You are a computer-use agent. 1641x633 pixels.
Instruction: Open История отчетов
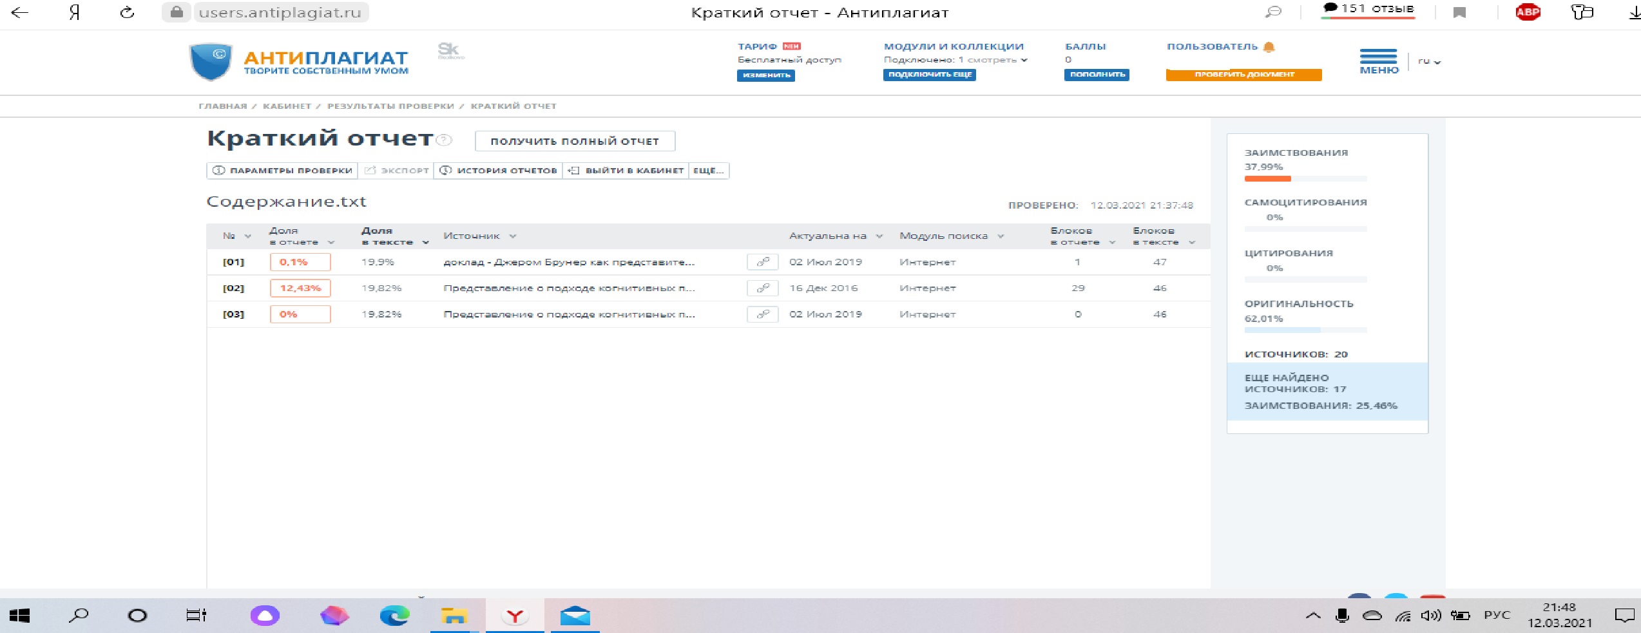point(498,171)
